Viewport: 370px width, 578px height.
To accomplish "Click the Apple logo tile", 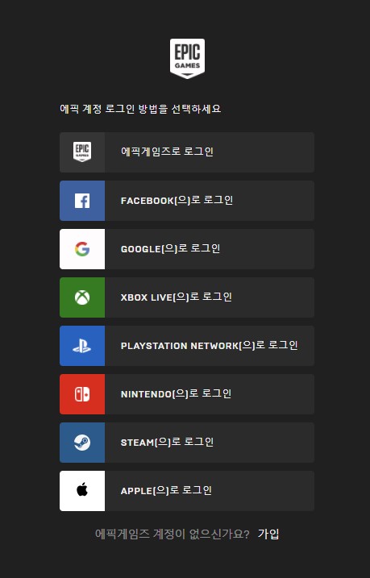I will pyautogui.click(x=82, y=491).
